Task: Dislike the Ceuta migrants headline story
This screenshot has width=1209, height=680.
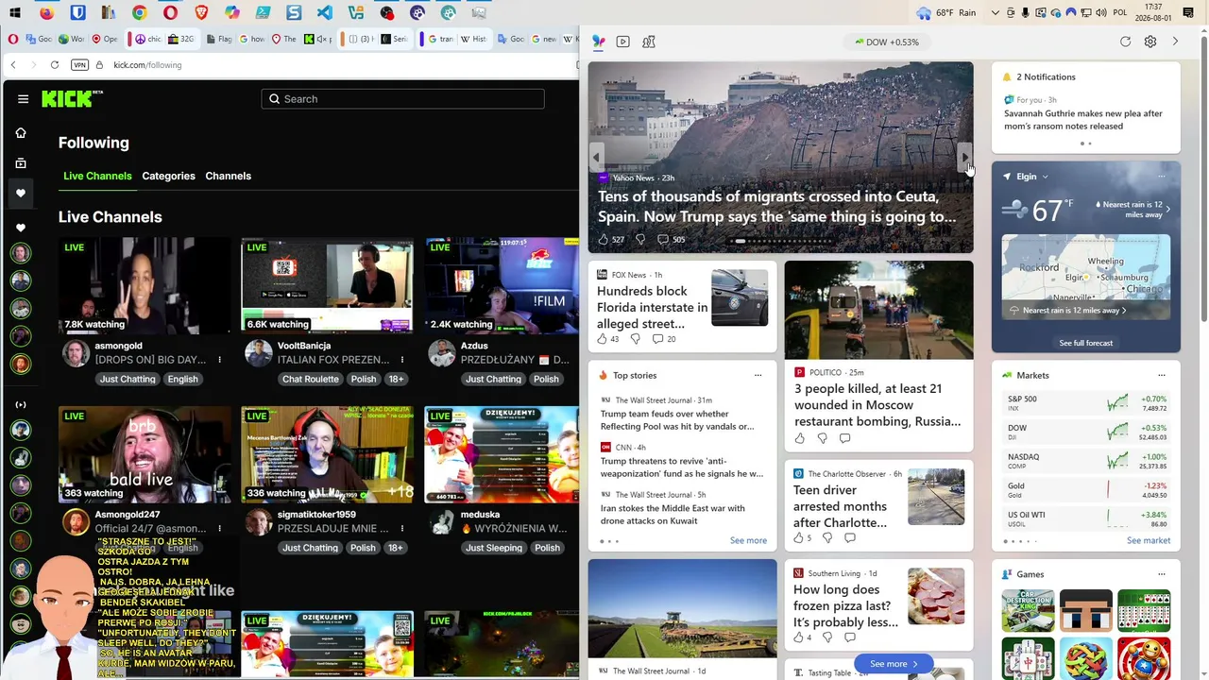Action: point(639,240)
